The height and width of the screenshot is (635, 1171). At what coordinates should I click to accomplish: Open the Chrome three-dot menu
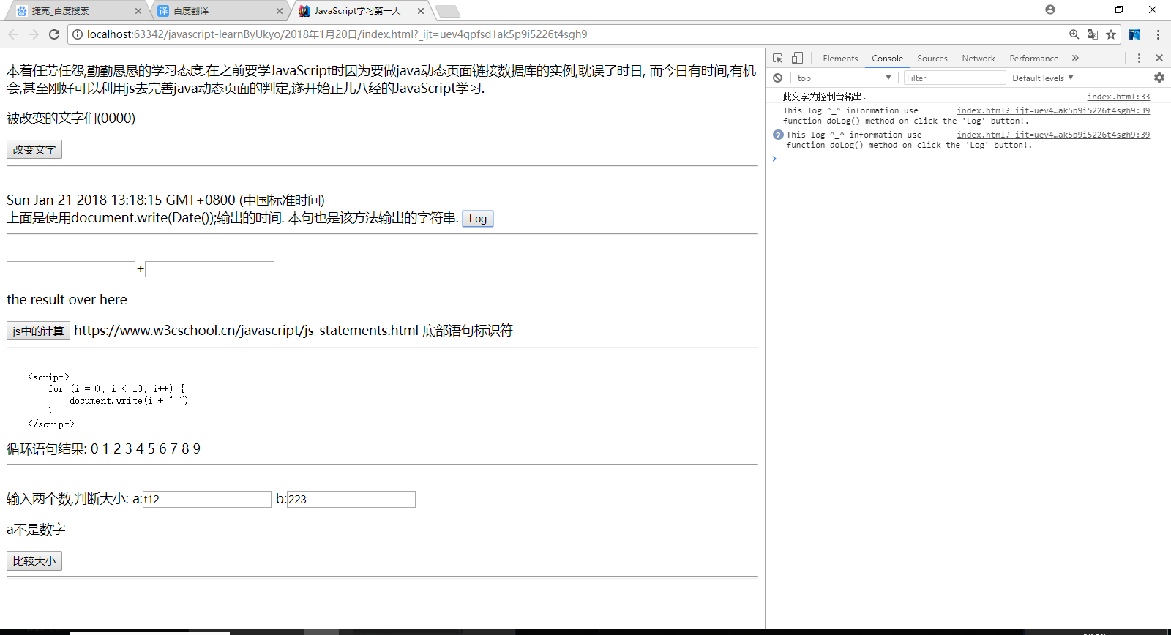(x=1158, y=34)
